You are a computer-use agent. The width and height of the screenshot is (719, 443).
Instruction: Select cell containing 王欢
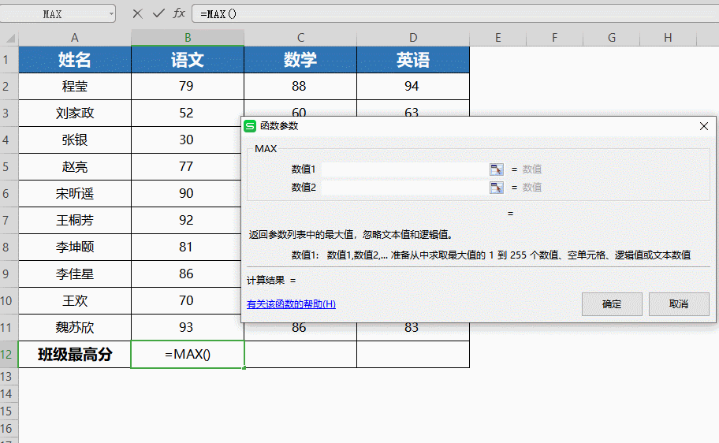pyautogui.click(x=75, y=301)
